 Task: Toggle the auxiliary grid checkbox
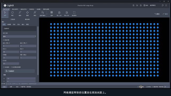click(x=152, y=87)
